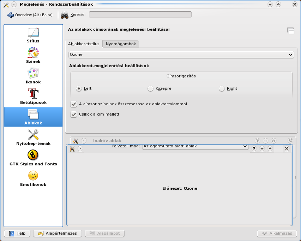Screen dimensions: 301x241
Task: Select Középre title alignment
Action: [x=159, y=88]
